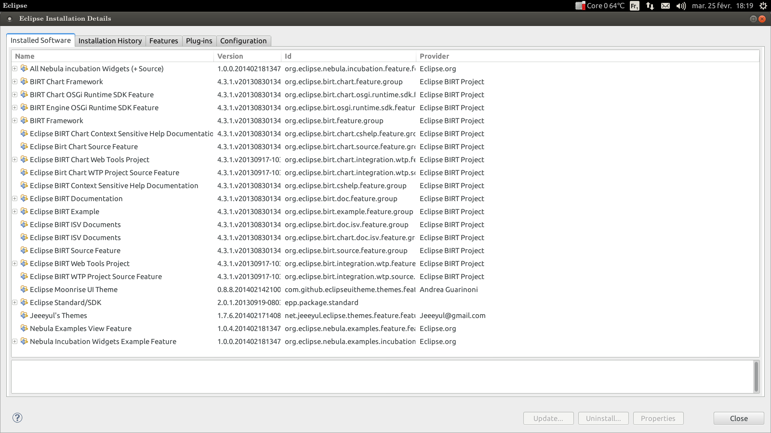Click icon of Eclipse Birt Chart Source Feature

[24, 147]
